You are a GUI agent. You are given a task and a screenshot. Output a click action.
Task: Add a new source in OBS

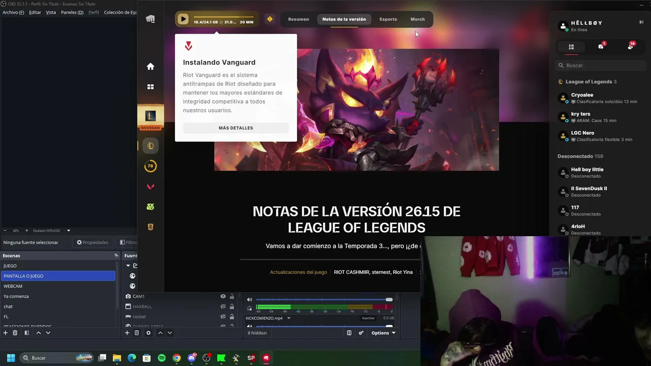[x=127, y=333]
